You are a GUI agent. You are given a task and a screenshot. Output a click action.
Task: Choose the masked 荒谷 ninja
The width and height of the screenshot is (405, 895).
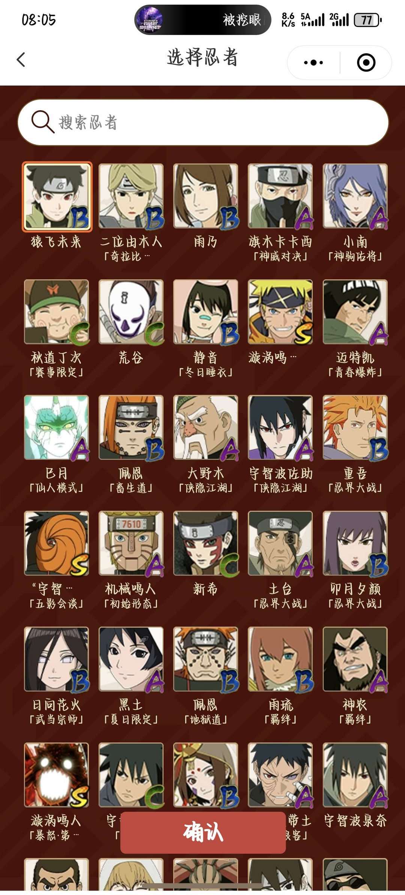point(131,312)
